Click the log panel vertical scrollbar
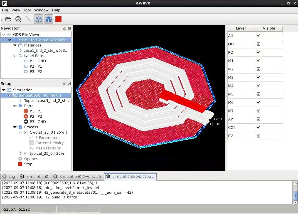 [x=295, y=193]
